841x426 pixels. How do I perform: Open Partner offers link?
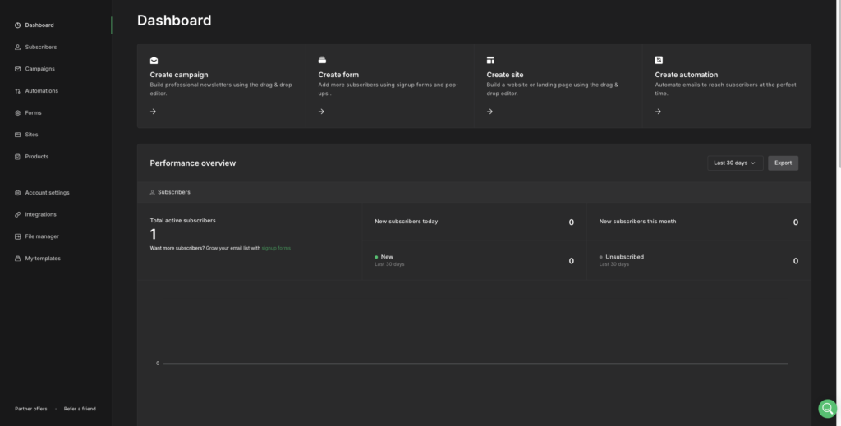click(31, 409)
